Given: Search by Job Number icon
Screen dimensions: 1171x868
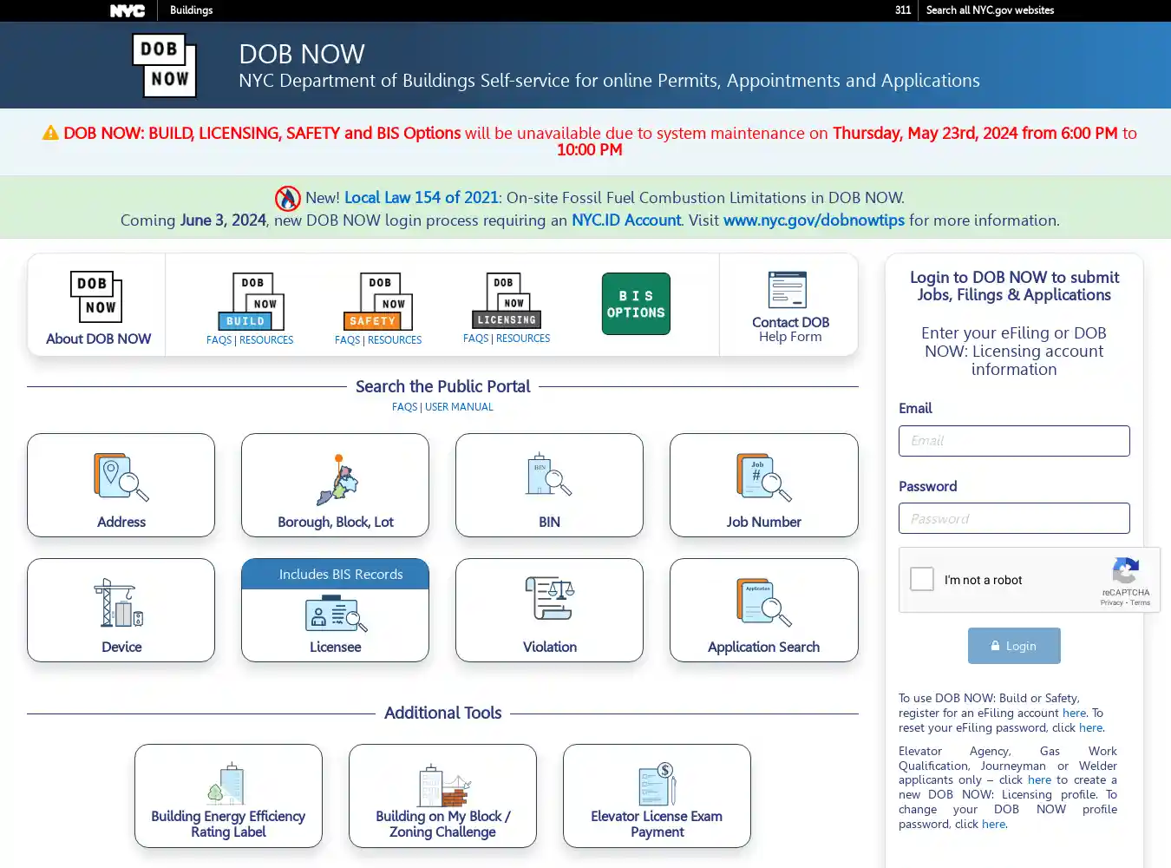Looking at the screenshot, I should click(x=763, y=477).
